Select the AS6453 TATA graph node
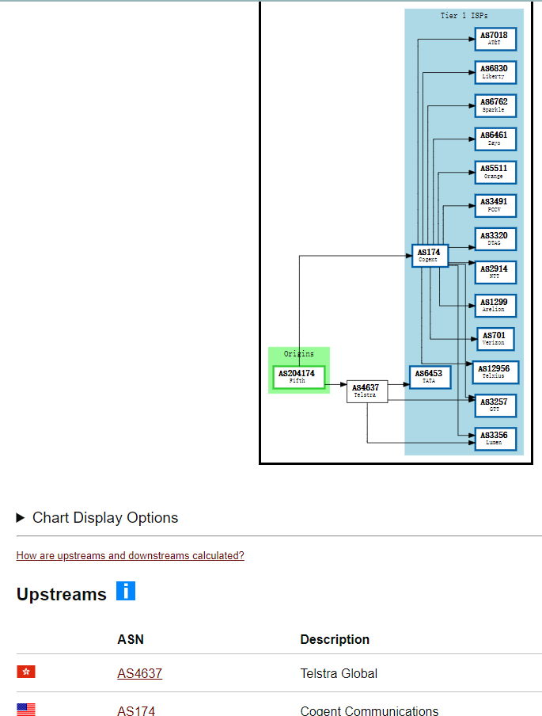This screenshot has height=716, width=542. [x=430, y=377]
